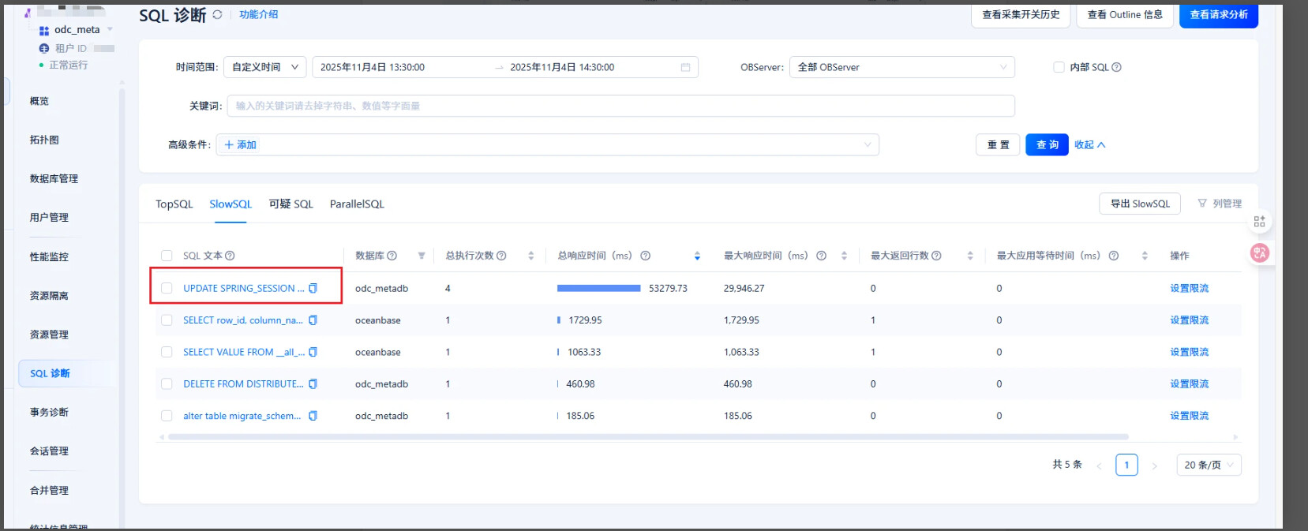Toggle select-all checkbox in table header
Screen dimensions: 1308x531
(x=167, y=256)
